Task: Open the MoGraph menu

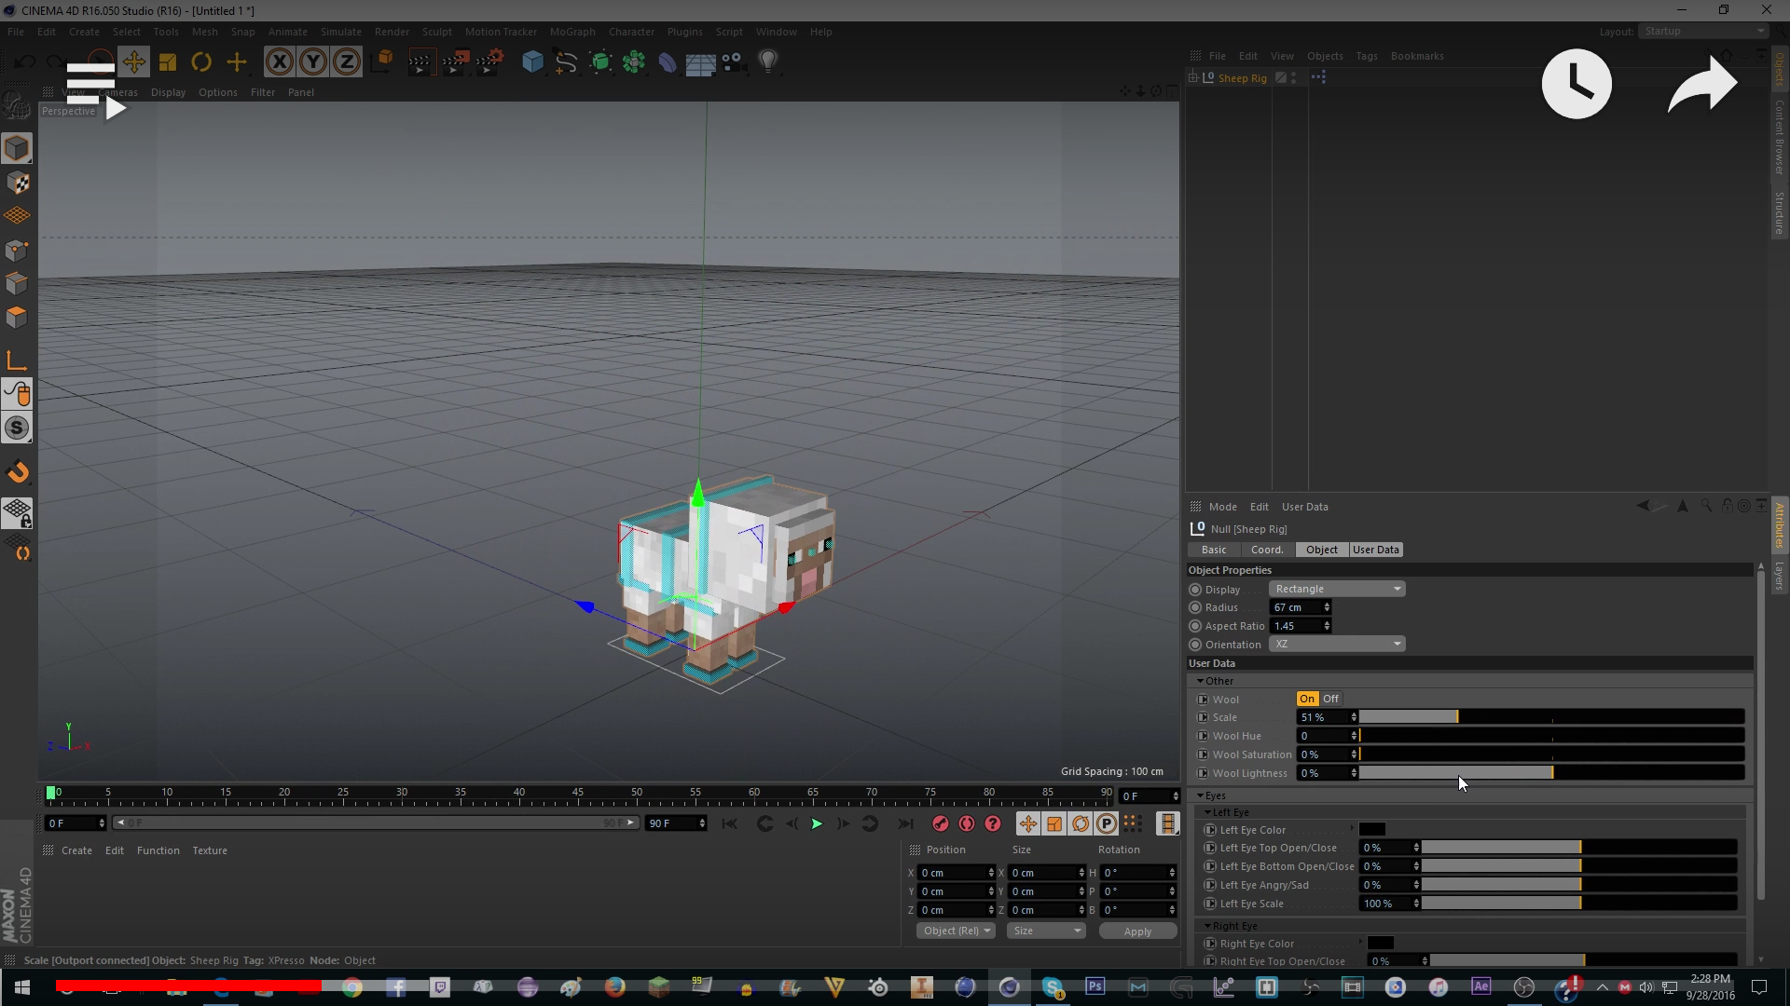Action: 572,32
